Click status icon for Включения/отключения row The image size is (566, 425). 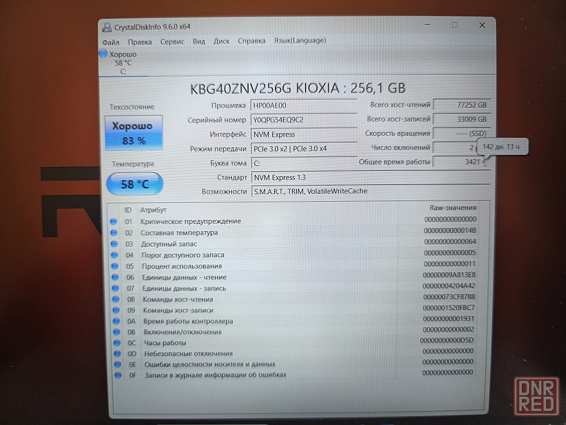point(117,331)
